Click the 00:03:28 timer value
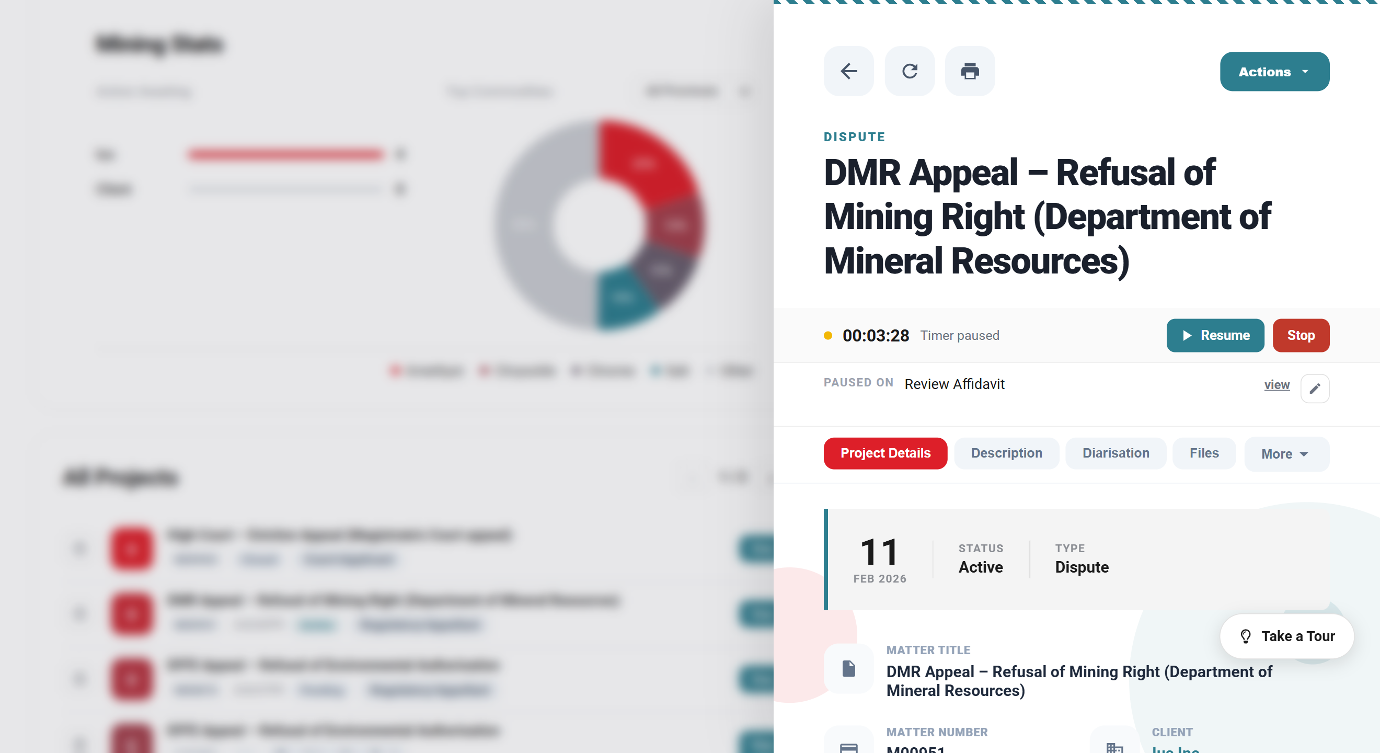This screenshot has width=1380, height=753. [876, 336]
